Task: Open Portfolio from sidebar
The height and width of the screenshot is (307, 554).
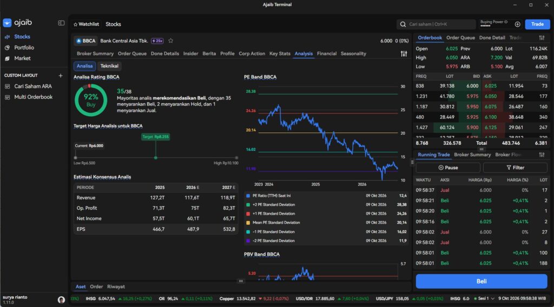Action: point(24,47)
